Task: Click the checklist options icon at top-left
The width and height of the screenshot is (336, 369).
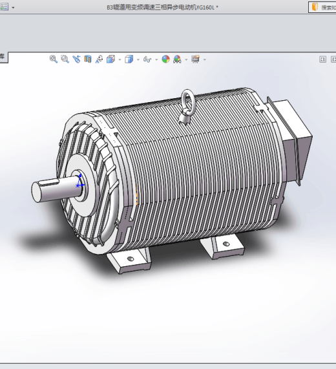Action: pyautogui.click(x=5, y=6)
